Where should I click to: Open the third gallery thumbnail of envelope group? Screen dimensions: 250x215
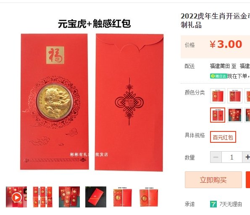(x=69, y=197)
